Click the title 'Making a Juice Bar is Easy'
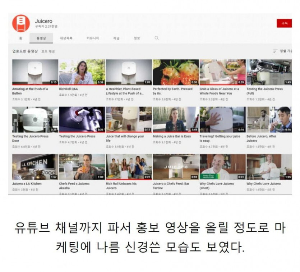The image size is (300, 272). point(172,136)
